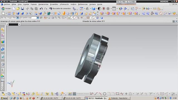Open the Insertar menu
Screen dimensions: 178x100
point(26,4)
